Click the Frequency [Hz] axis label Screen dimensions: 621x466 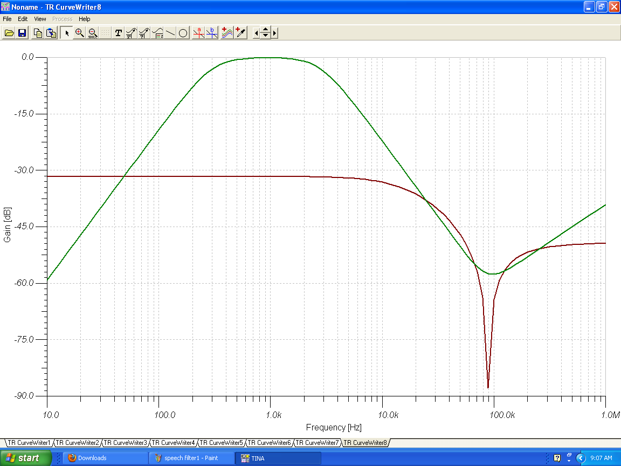[334, 427]
